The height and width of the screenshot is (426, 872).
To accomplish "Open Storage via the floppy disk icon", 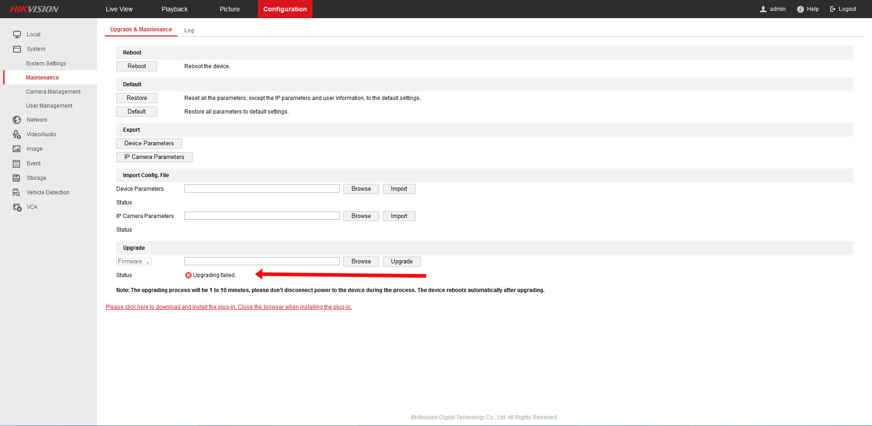I will [17, 178].
